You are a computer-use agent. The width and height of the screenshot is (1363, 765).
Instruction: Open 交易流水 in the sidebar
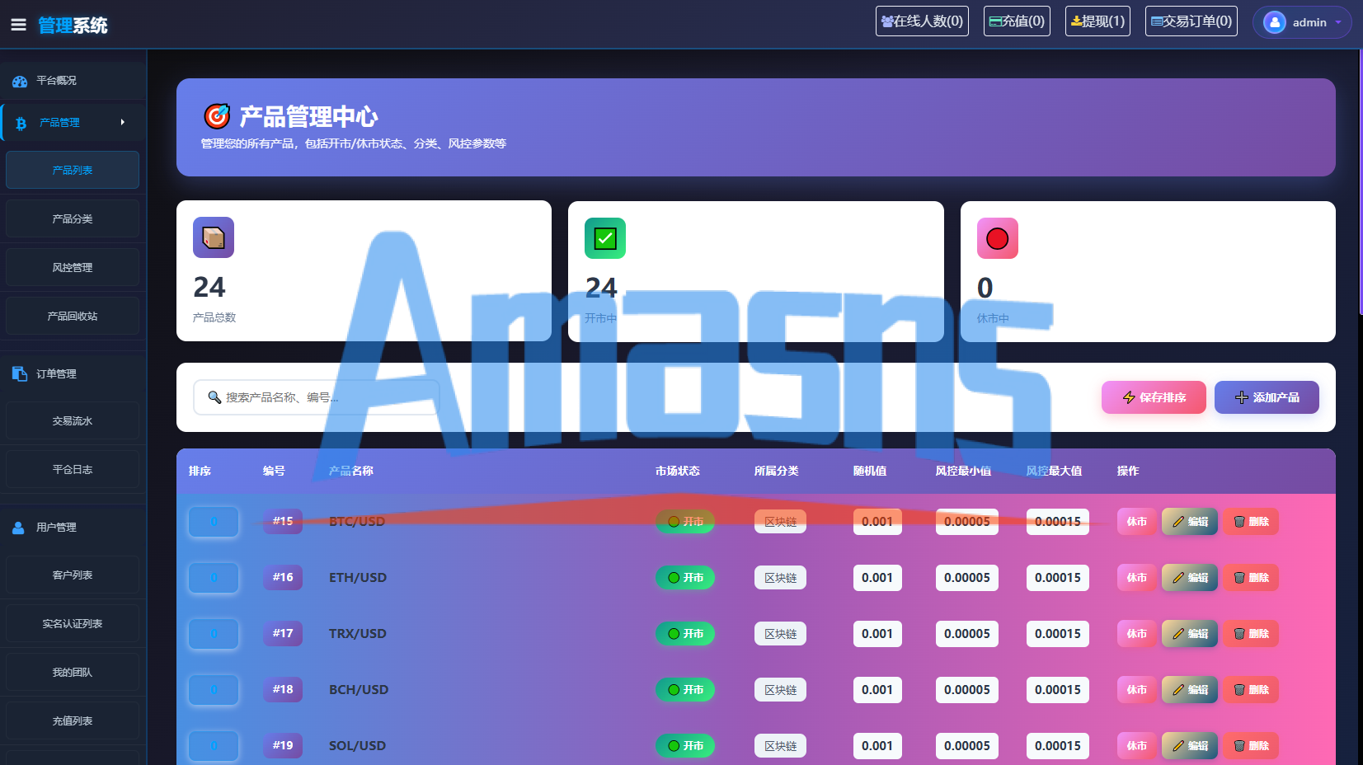click(x=73, y=420)
